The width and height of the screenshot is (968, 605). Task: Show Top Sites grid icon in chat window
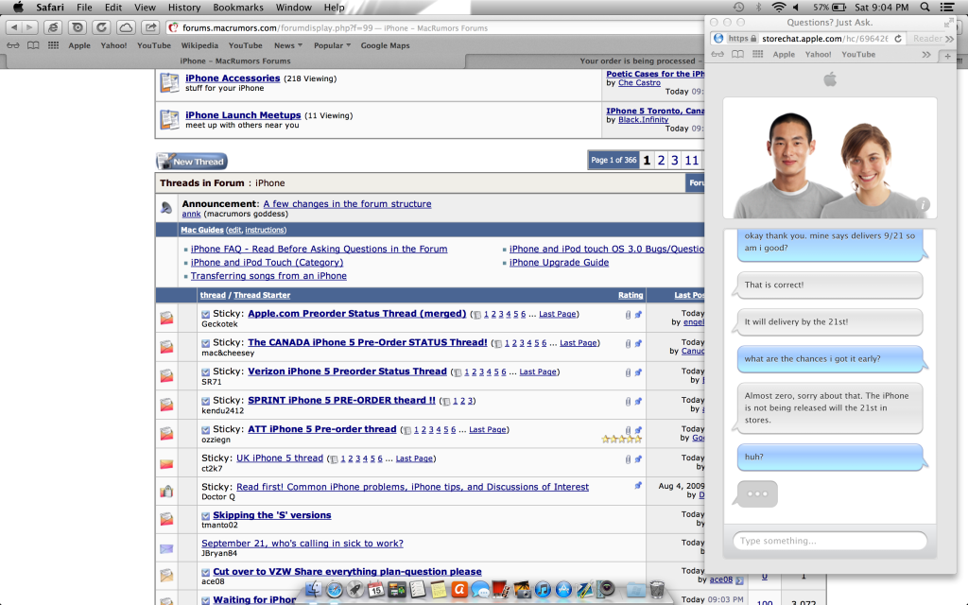(757, 54)
